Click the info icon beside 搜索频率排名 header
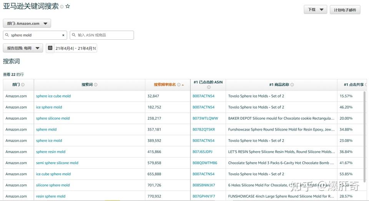 179,85
